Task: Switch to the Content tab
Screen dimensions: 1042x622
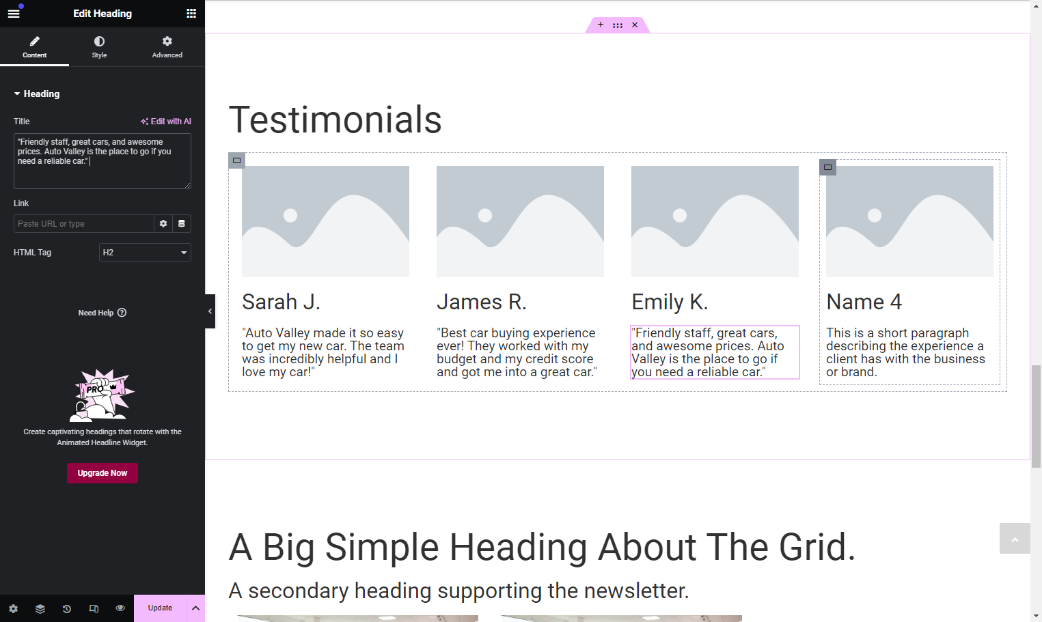Action: 35,47
